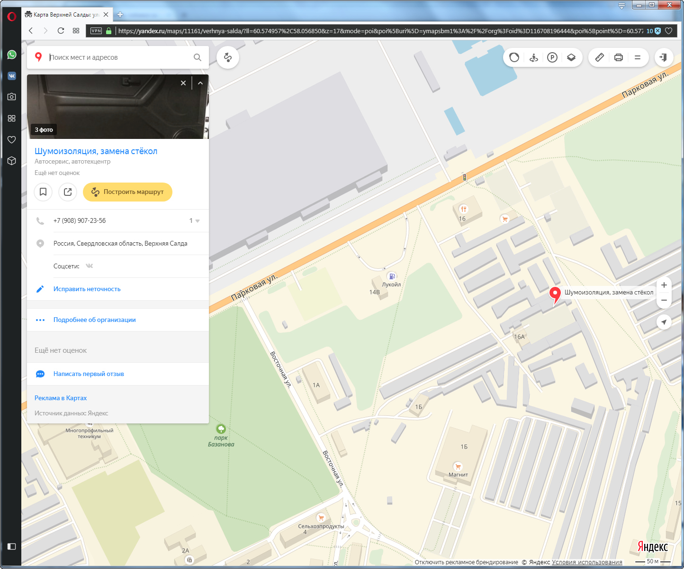Click the sign-in door icon
The image size is (684, 569).
pyautogui.click(x=663, y=57)
